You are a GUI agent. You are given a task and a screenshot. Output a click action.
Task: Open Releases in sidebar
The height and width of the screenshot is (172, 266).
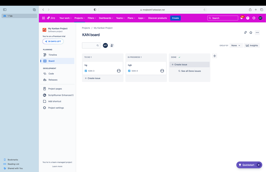click(57, 80)
